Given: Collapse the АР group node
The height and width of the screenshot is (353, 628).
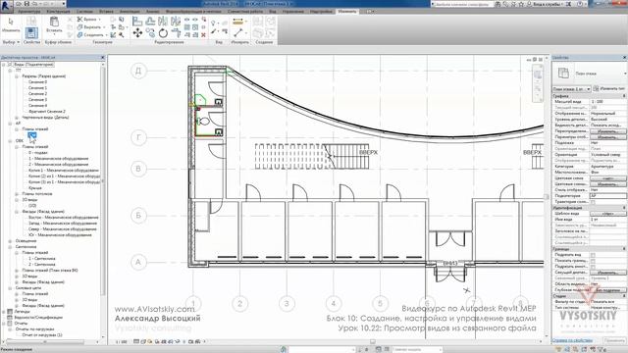Looking at the screenshot, I should (11, 124).
